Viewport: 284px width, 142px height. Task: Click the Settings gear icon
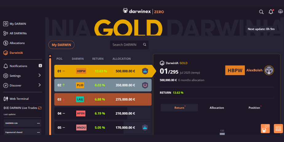point(6,76)
